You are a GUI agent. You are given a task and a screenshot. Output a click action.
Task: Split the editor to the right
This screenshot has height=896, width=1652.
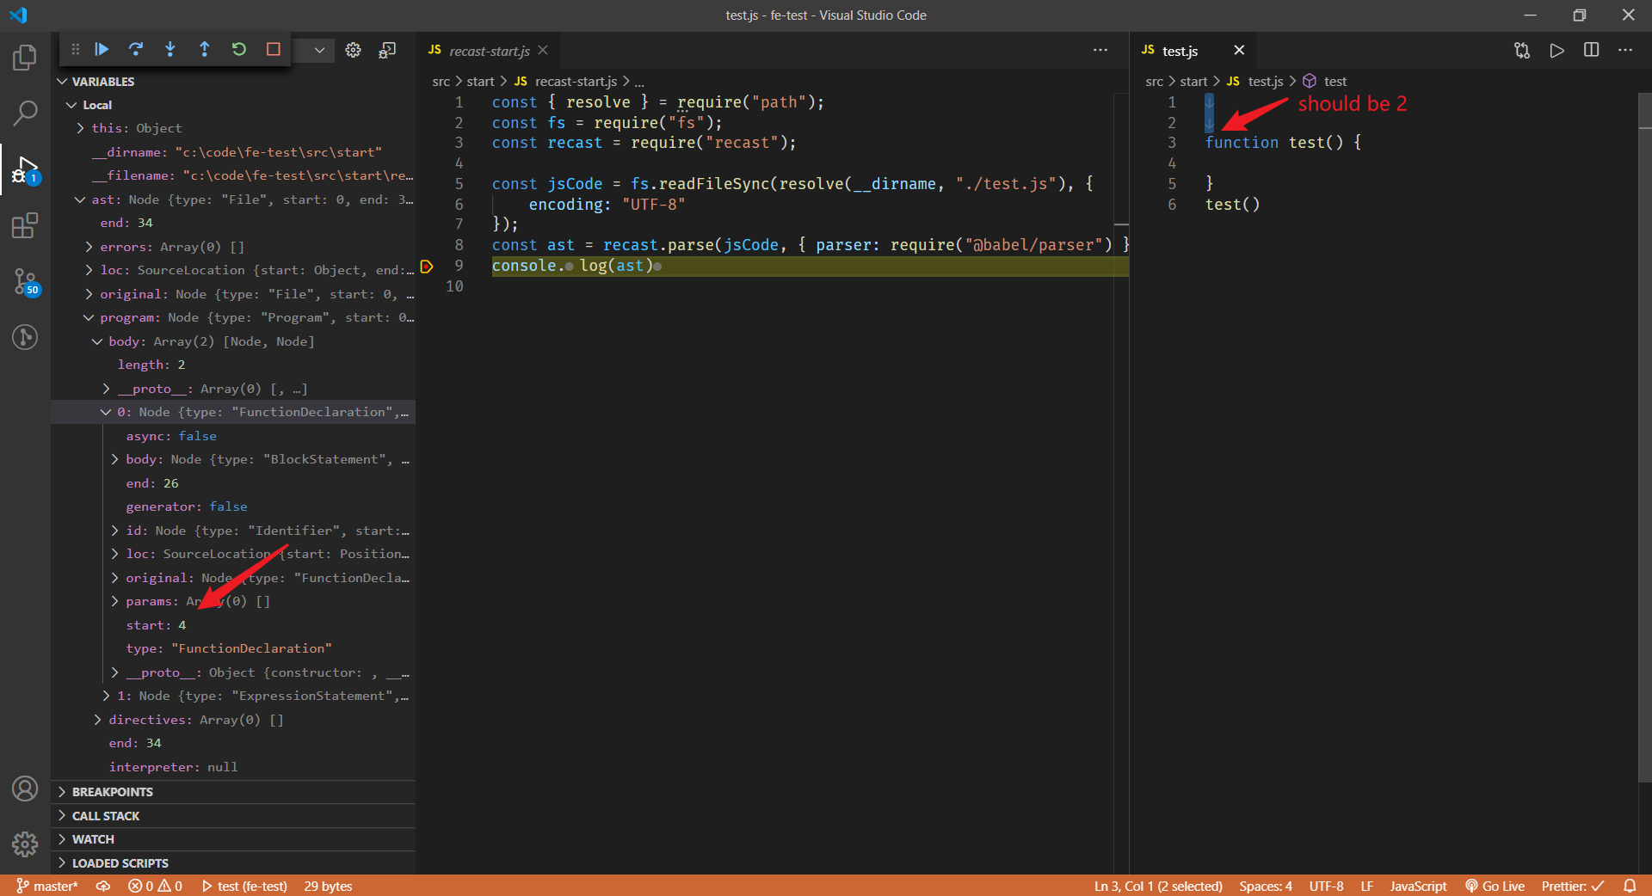[1591, 50]
